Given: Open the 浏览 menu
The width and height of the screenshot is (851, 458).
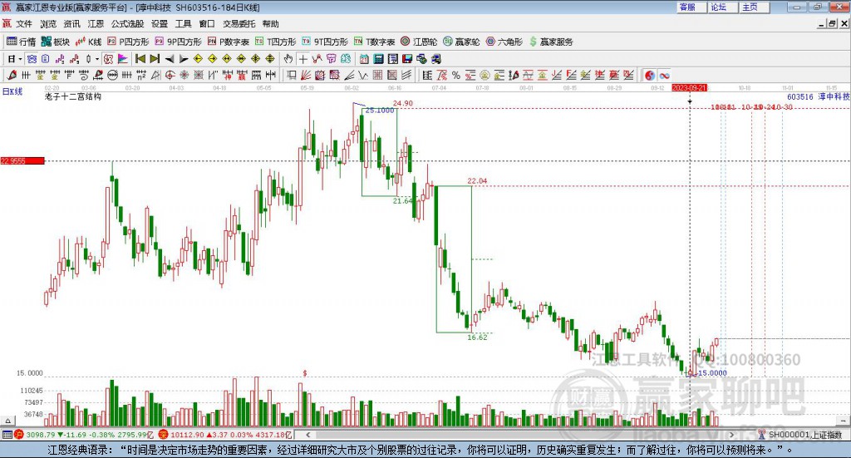Looking at the screenshot, I should click(x=47, y=24).
